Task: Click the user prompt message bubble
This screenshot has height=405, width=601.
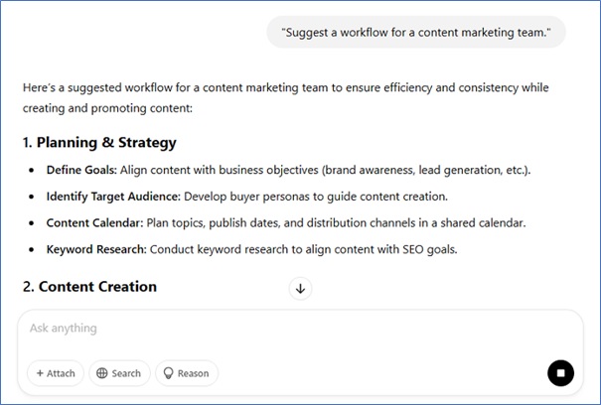Action: (x=415, y=32)
